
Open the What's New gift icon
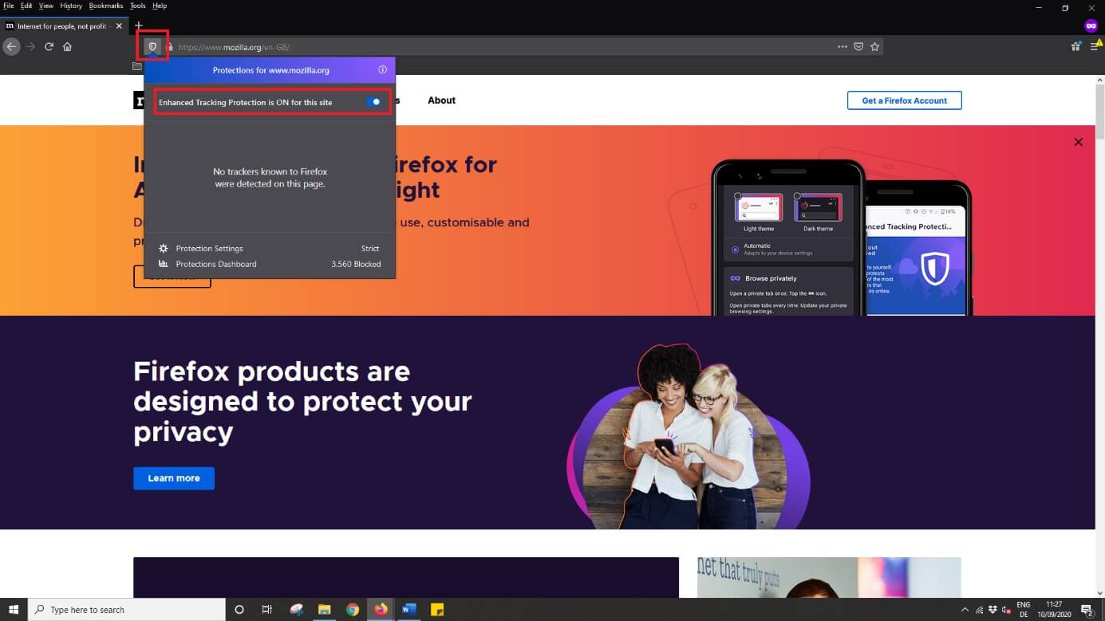(1075, 46)
